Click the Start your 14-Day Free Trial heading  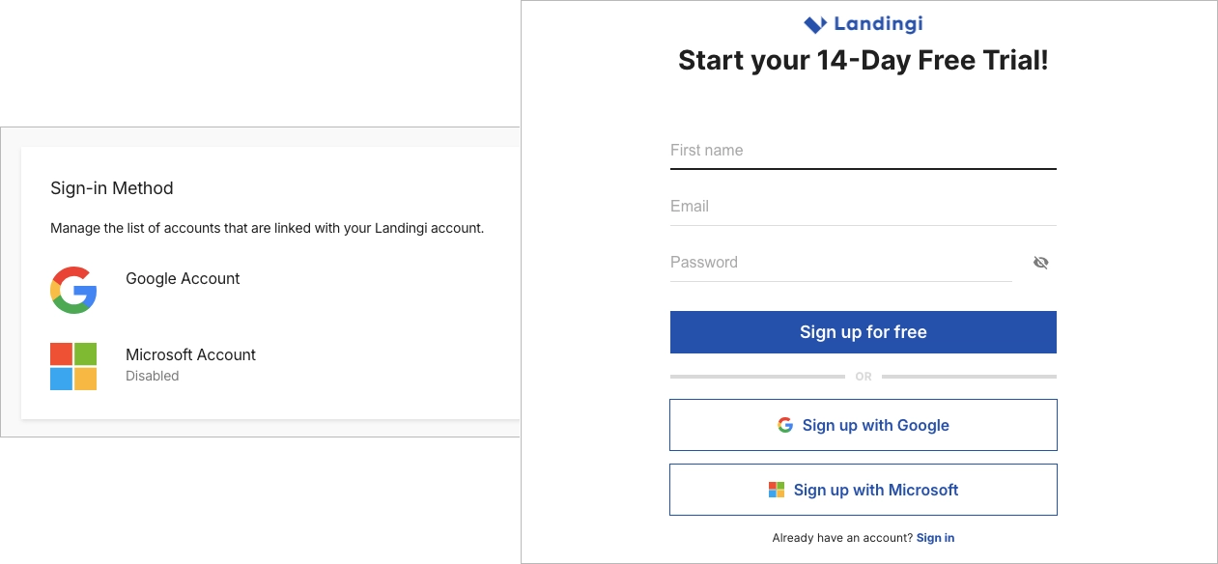863,61
